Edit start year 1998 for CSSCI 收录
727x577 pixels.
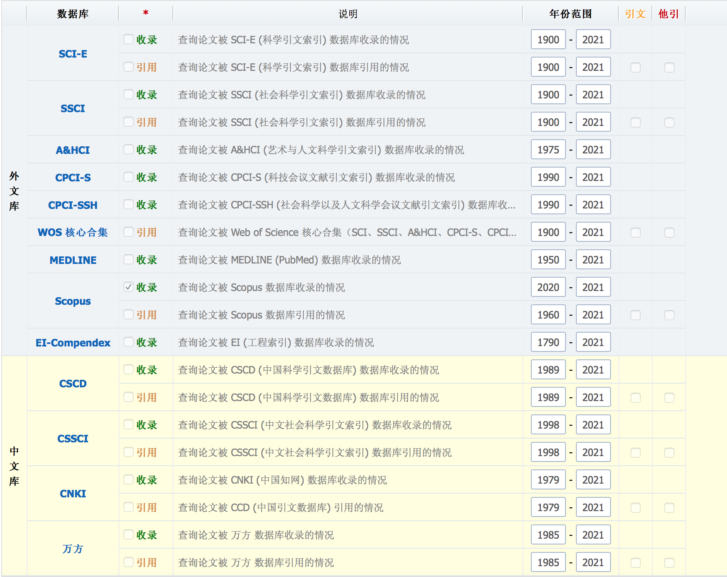548,425
